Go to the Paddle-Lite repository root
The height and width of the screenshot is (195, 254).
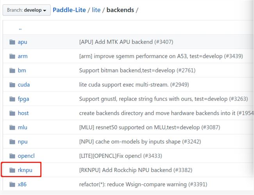69,10
